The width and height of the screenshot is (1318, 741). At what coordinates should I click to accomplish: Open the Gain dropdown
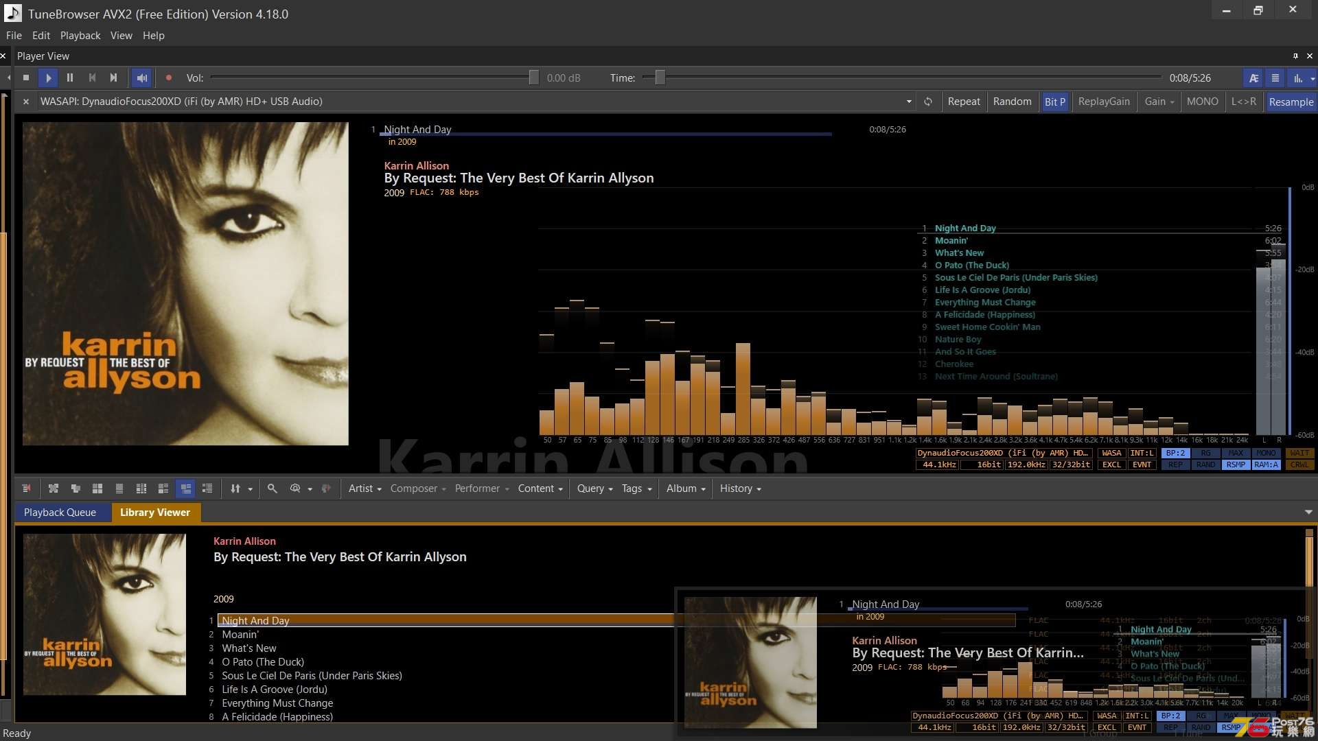pos(1159,102)
